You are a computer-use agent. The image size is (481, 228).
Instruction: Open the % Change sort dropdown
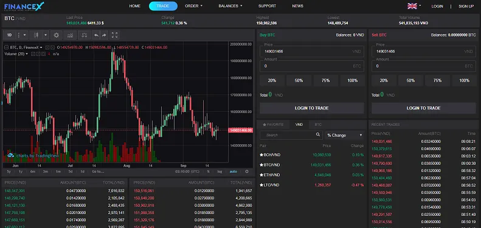point(345,135)
